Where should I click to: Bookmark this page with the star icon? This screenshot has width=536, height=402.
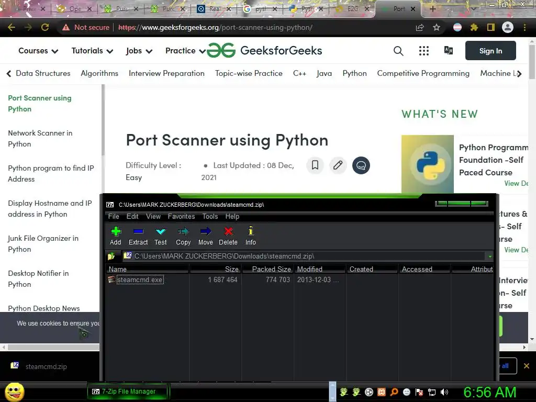tap(437, 27)
